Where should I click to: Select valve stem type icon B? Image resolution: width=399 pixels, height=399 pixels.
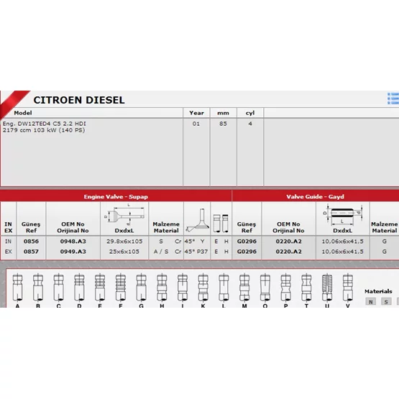point(38,288)
